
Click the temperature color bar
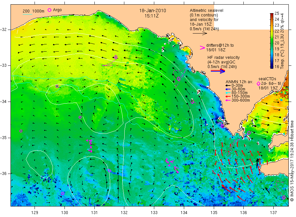[x=272, y=41]
